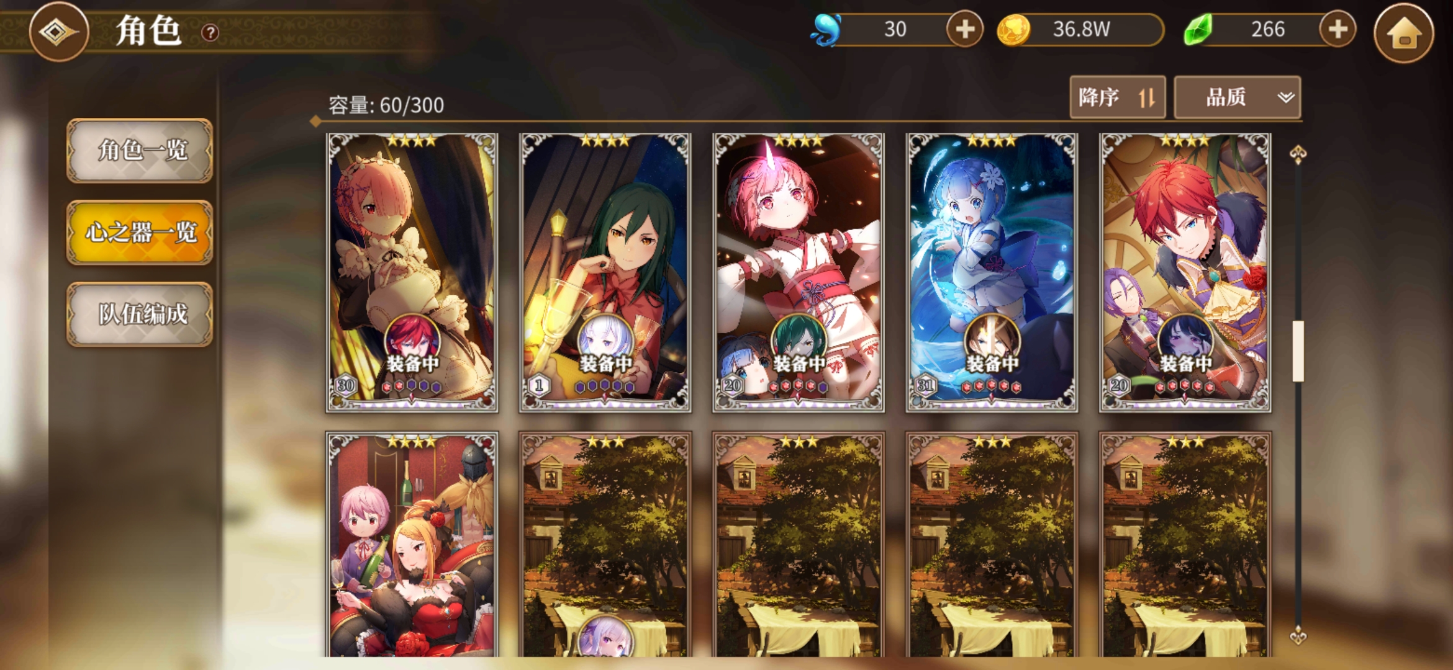Select 心之器一览 tab
1453x670 pixels.
(x=140, y=233)
